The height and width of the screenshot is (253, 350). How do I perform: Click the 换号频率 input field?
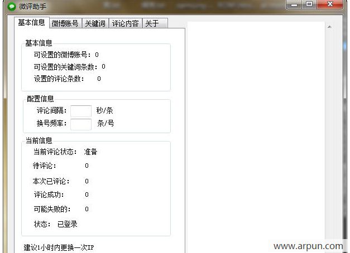pos(81,124)
